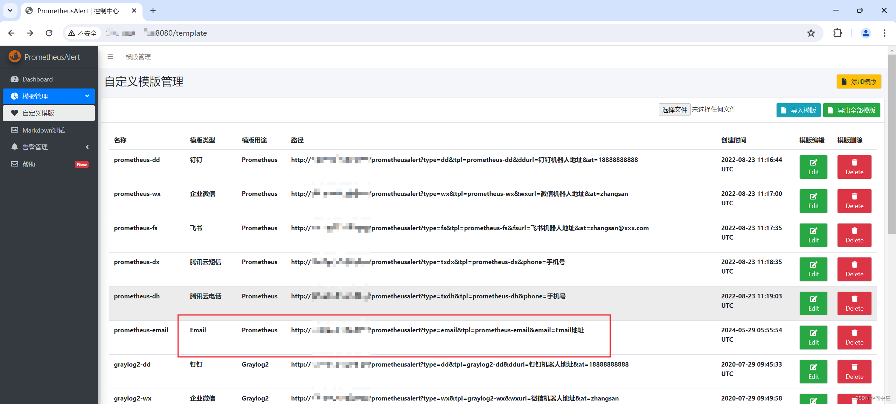The width and height of the screenshot is (896, 404).
Task: Click 选择文件 to choose a file
Action: [x=674, y=109]
